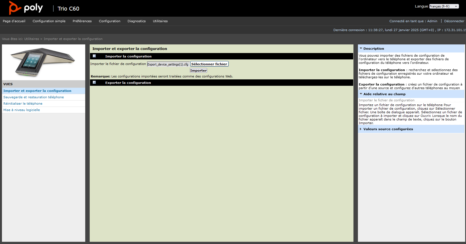466x244 pixels.
Task: Click the configuration file name field
Action: 168,64
